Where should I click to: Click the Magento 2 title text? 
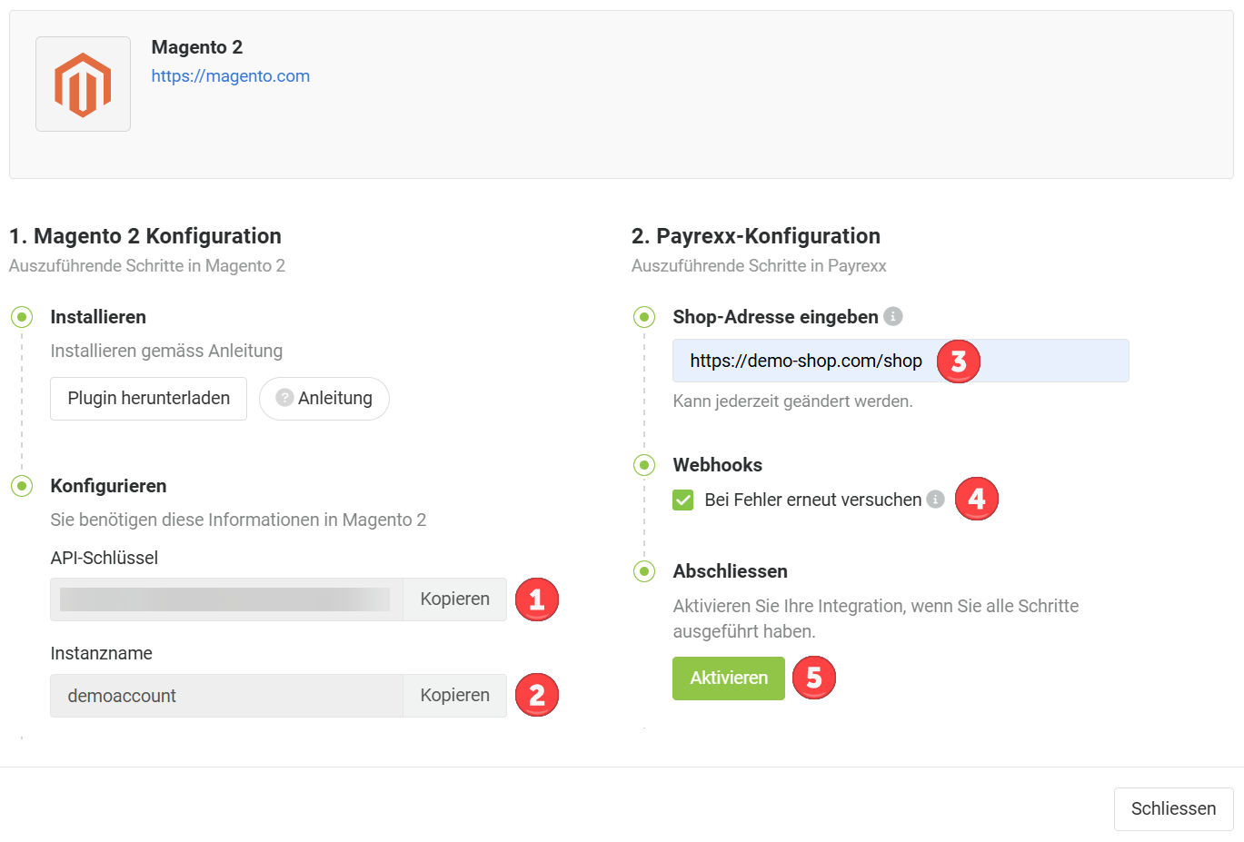[197, 47]
